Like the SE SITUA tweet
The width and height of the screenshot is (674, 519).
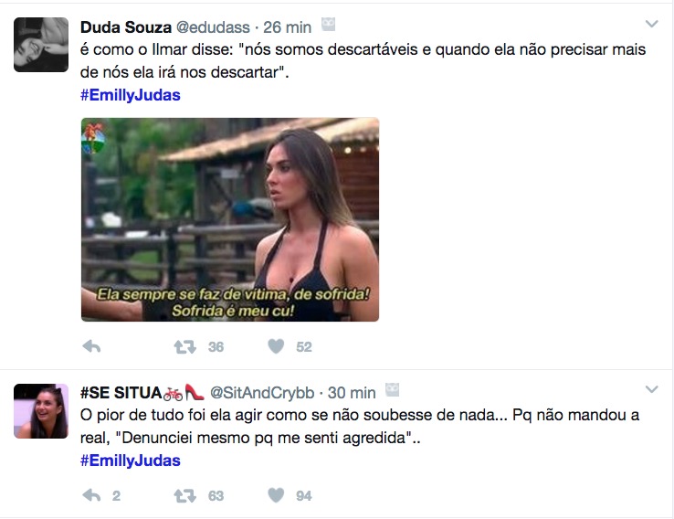[x=276, y=495]
